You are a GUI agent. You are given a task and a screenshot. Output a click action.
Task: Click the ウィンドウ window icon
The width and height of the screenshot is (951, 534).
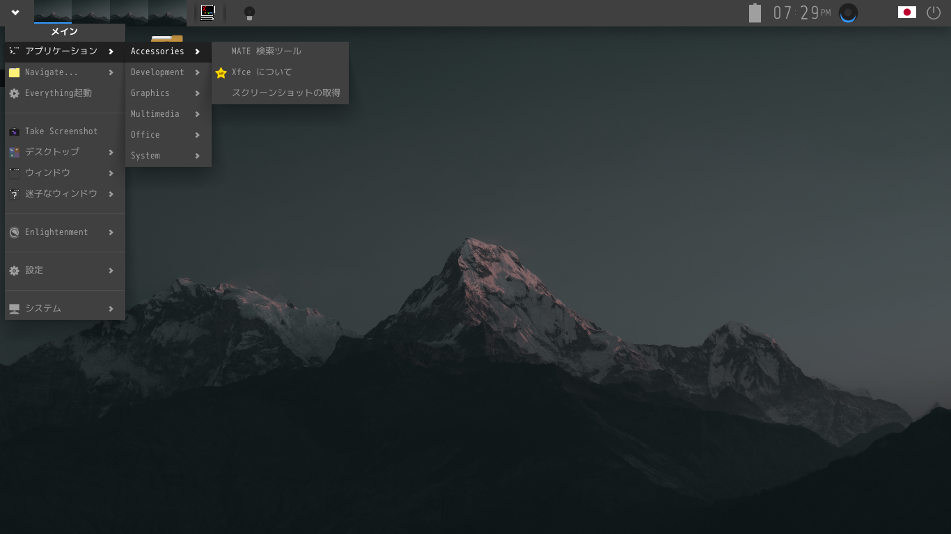click(x=14, y=173)
